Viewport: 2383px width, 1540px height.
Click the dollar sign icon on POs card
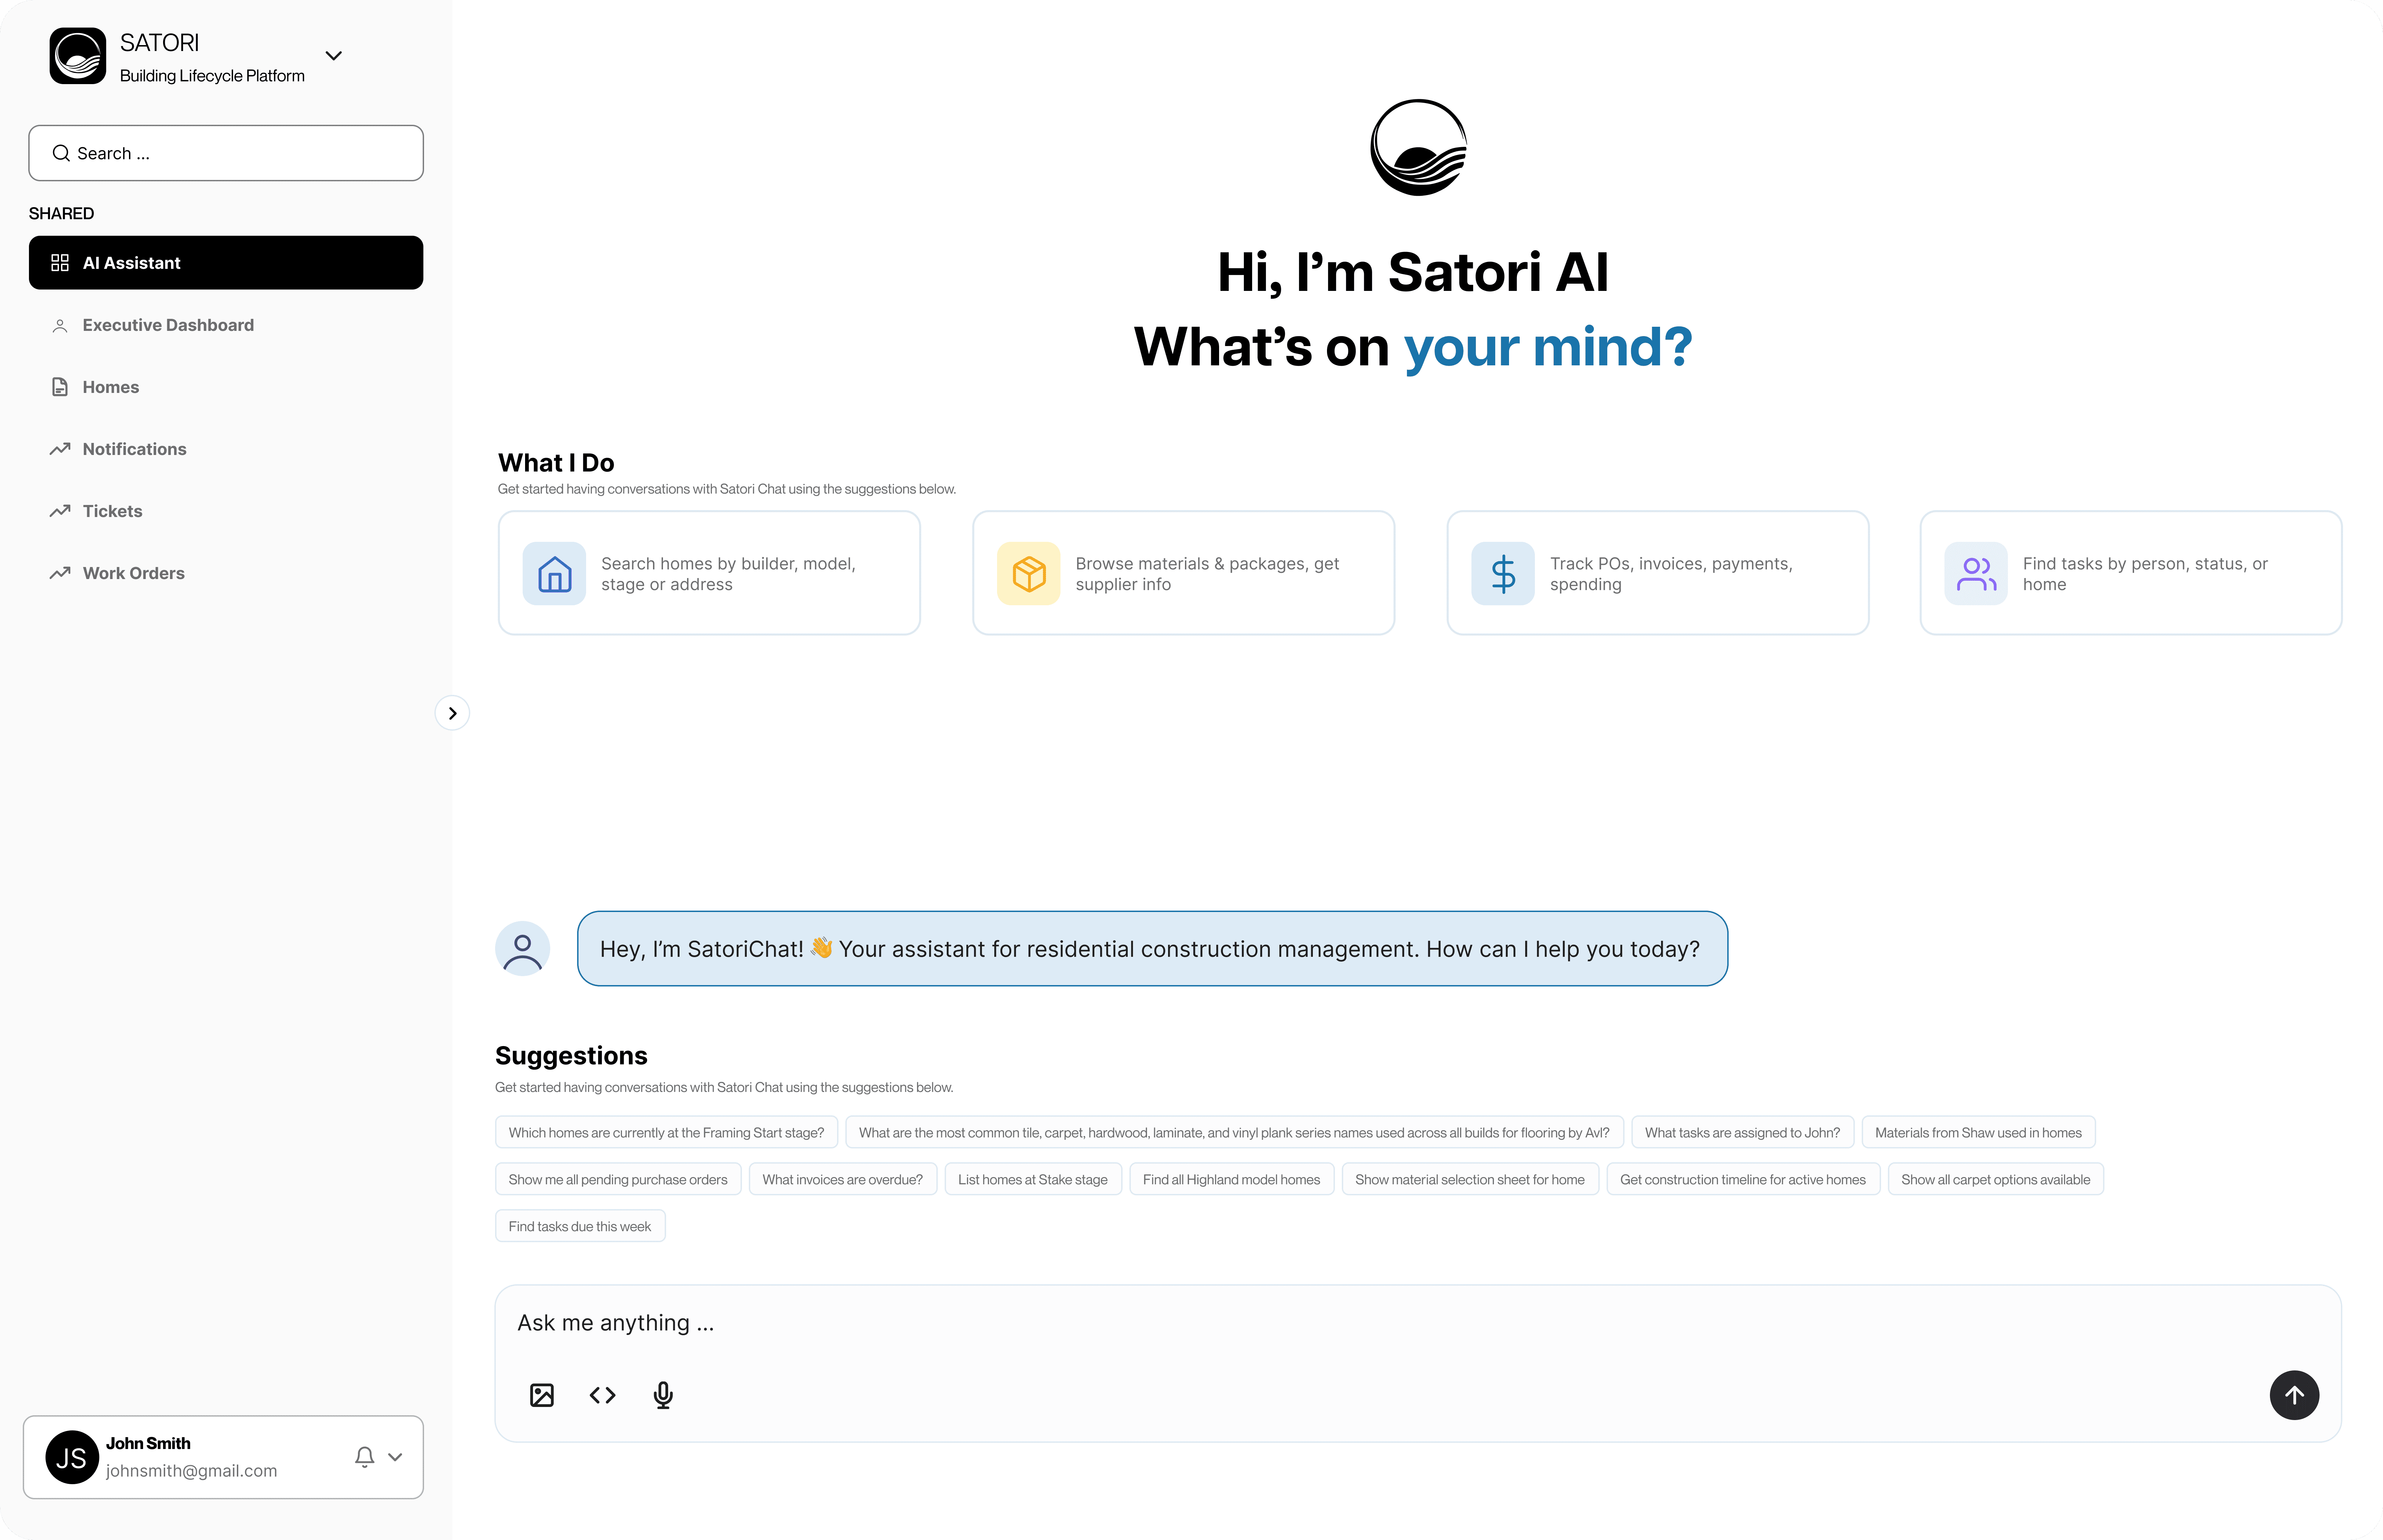1502,574
